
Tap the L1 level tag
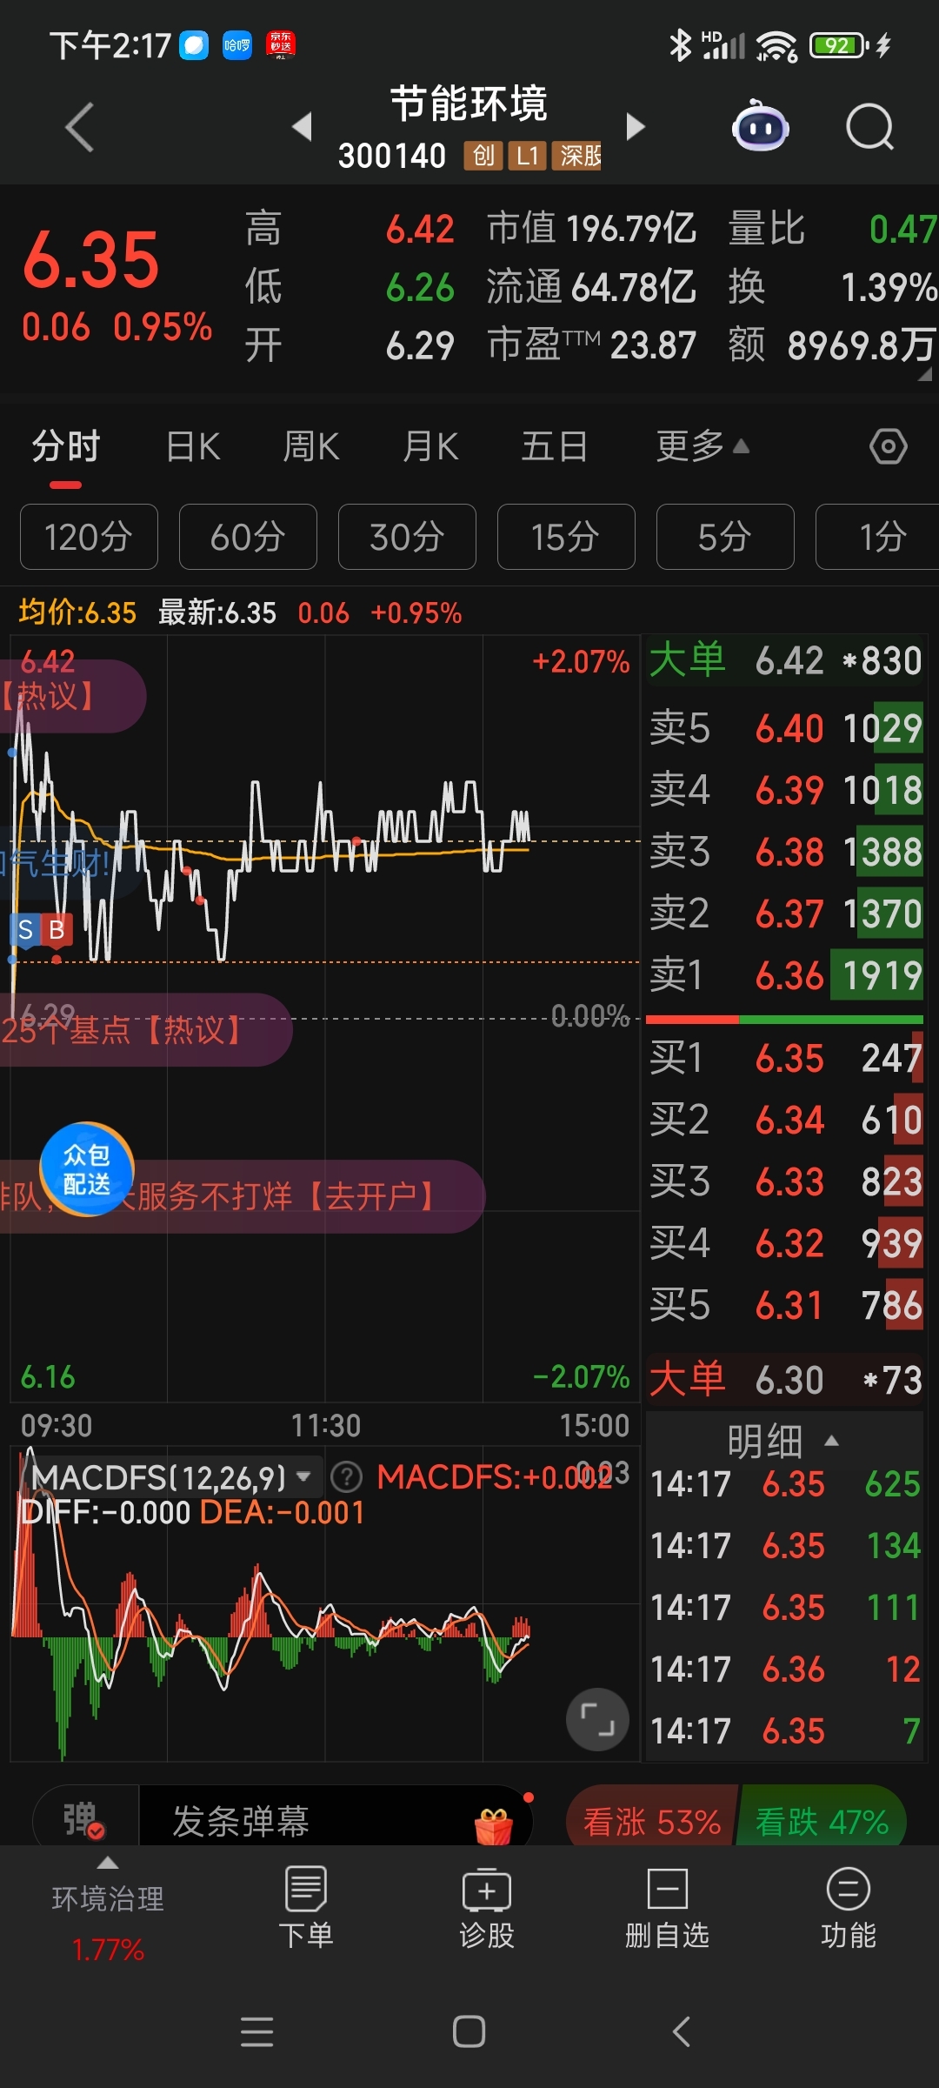coord(527,156)
